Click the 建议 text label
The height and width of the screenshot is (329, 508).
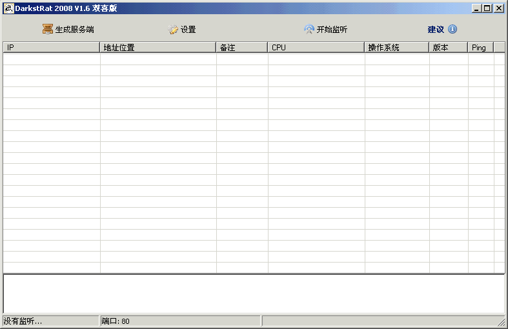tap(436, 30)
